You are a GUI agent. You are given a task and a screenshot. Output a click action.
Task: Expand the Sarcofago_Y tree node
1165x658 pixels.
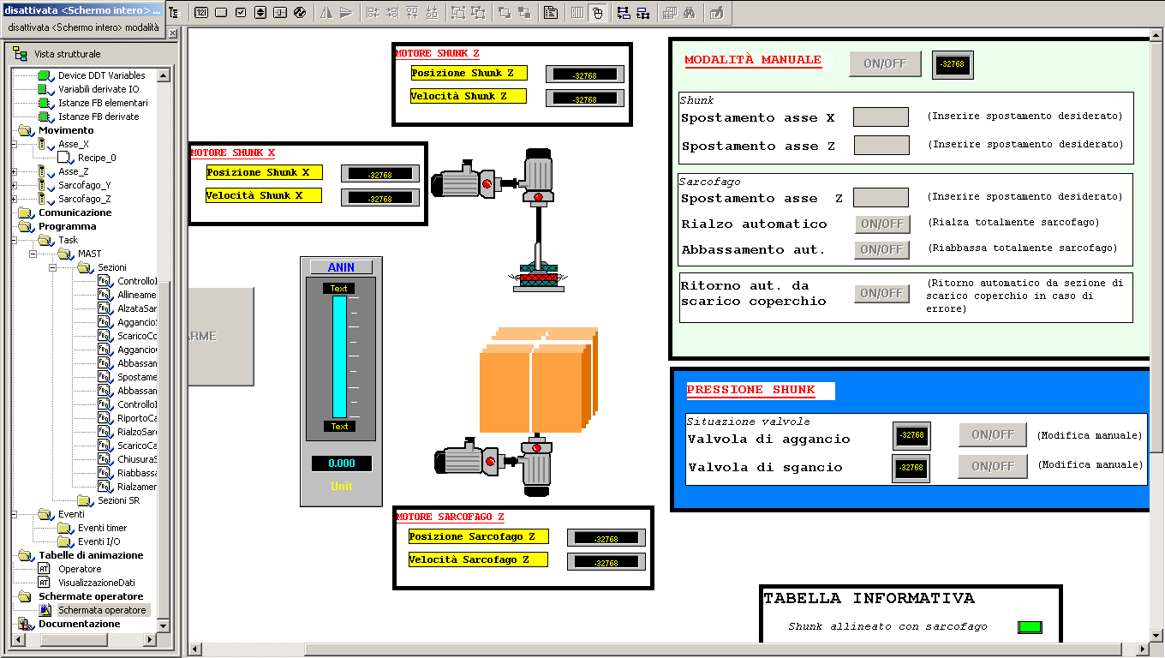tap(15, 185)
